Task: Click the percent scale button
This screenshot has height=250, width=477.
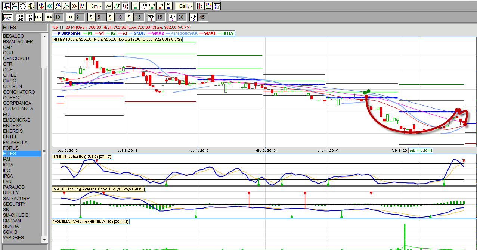Action: (x=168, y=6)
